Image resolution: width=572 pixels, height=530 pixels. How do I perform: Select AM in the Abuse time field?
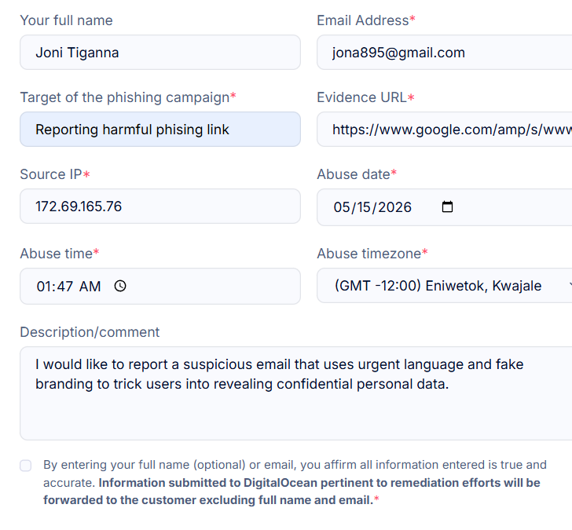point(90,287)
